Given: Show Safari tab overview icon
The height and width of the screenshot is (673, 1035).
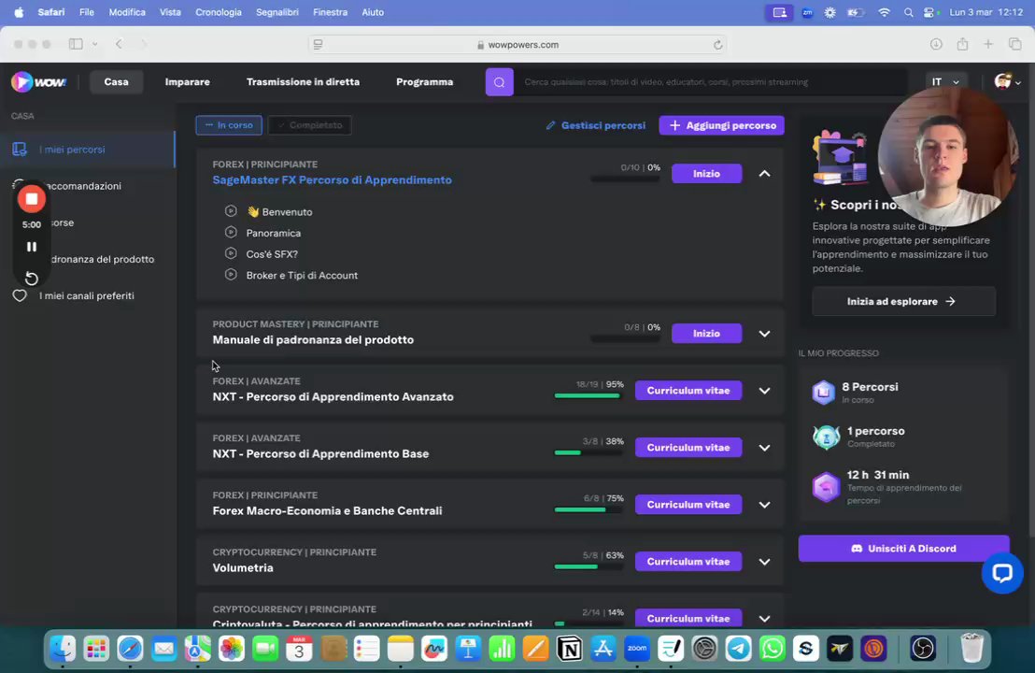Looking at the screenshot, I should click(1014, 44).
